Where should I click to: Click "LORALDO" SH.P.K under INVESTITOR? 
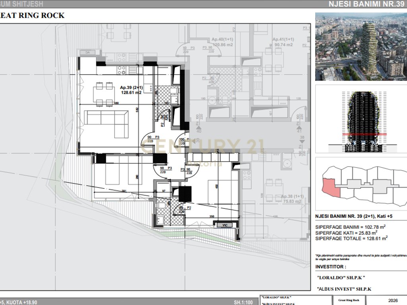click(x=341, y=278)
